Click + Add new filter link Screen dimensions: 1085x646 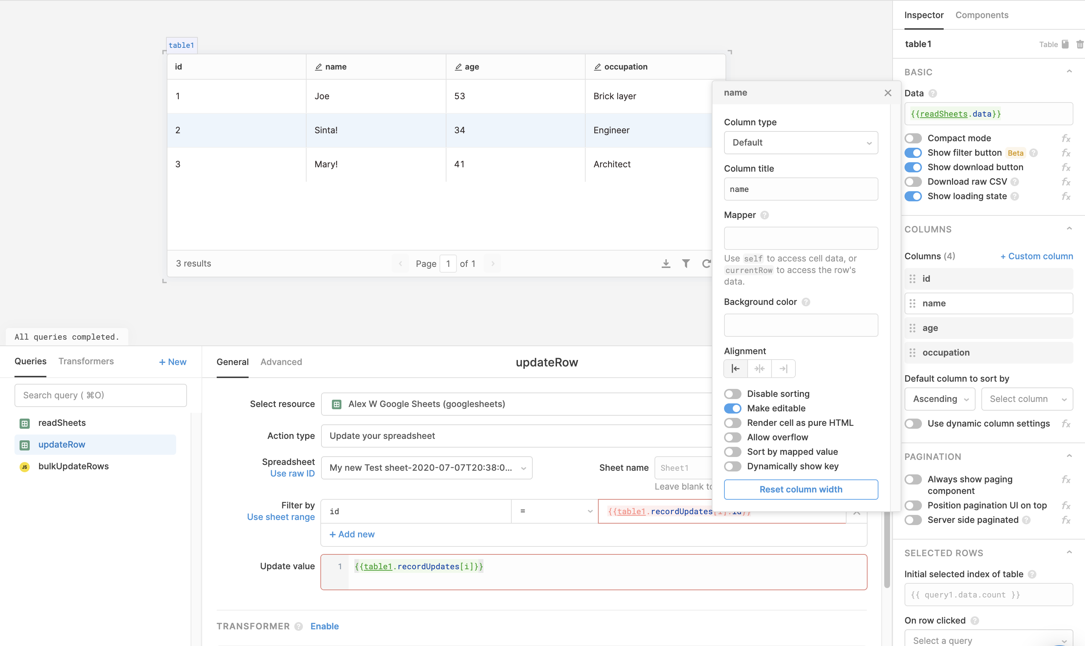pyautogui.click(x=352, y=534)
